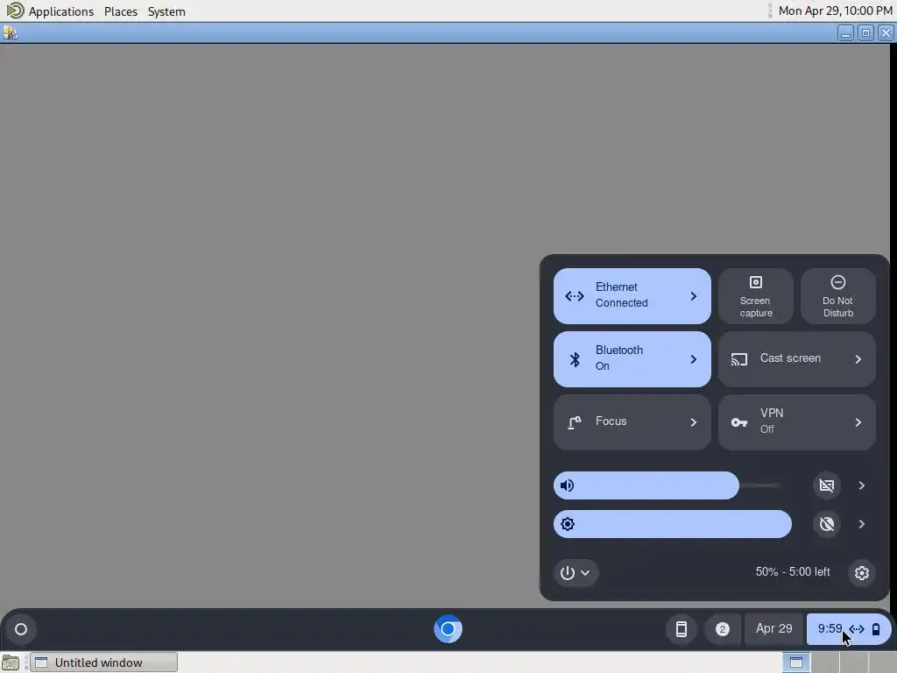897x673 pixels.
Task: Click the battery icon in status tray
Action: pyautogui.click(x=876, y=629)
